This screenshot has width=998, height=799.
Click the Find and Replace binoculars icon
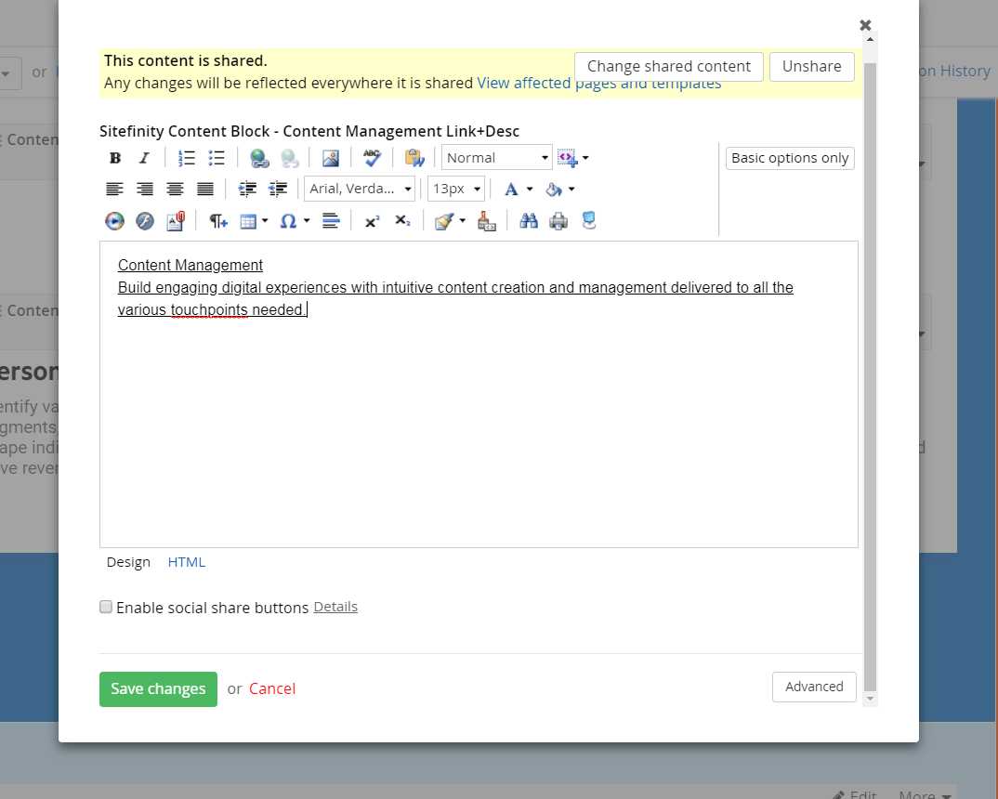(x=529, y=221)
